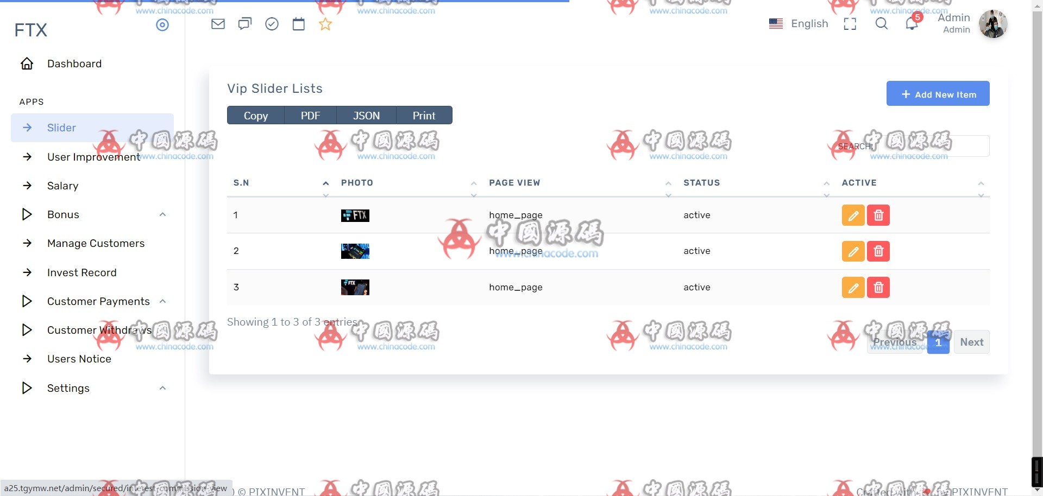Edit the first slider row with pencil icon

pyautogui.click(x=853, y=215)
